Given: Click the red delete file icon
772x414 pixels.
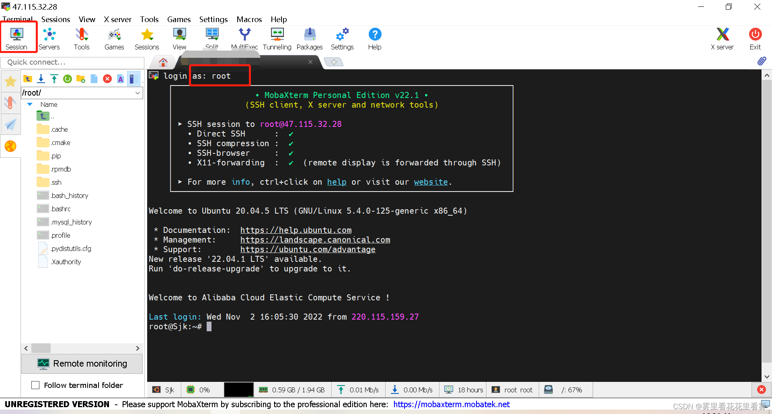Looking at the screenshot, I should coord(107,79).
